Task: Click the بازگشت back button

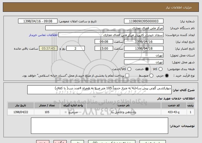Action: click(60, 142)
